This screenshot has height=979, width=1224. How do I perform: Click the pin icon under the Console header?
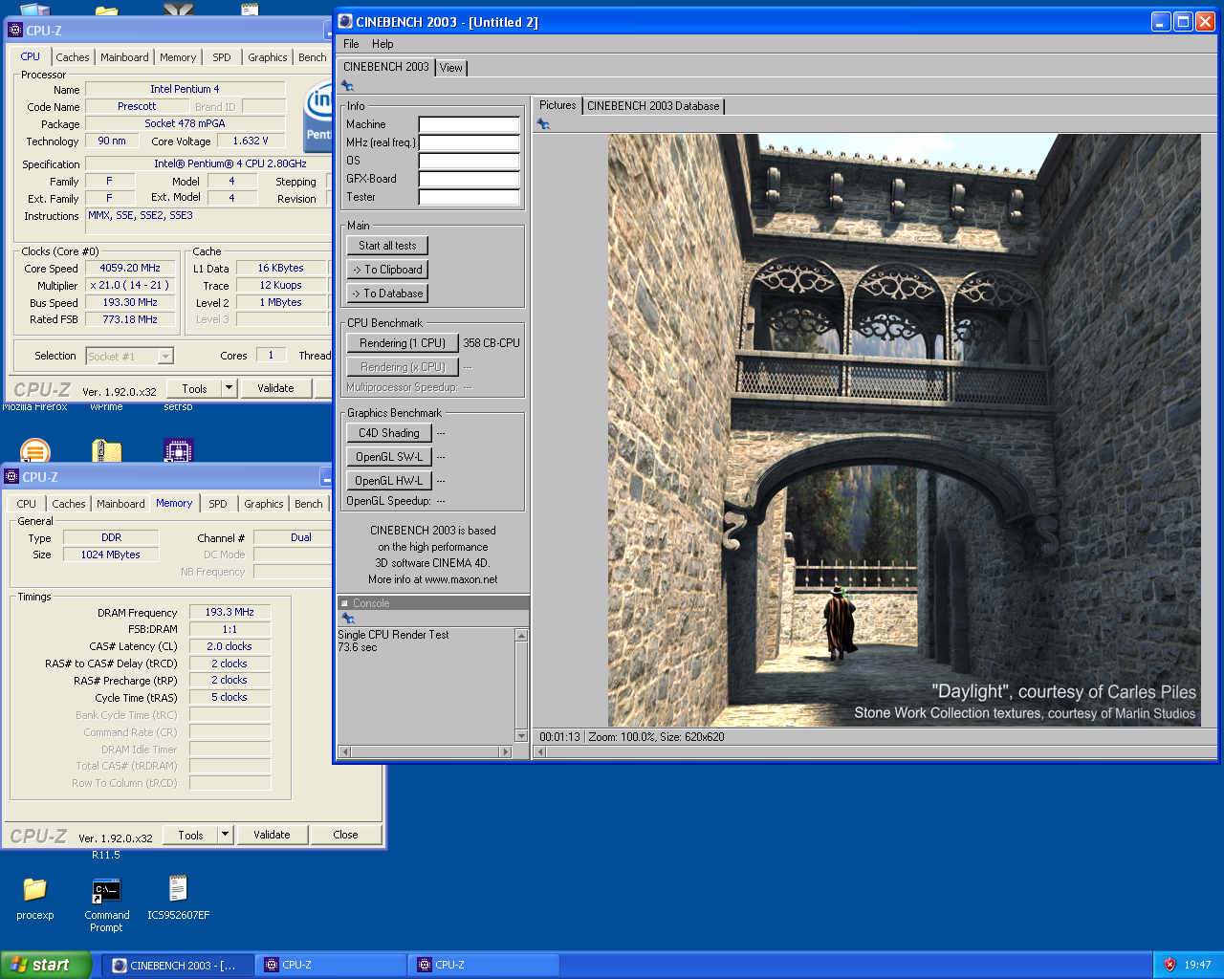click(x=348, y=619)
